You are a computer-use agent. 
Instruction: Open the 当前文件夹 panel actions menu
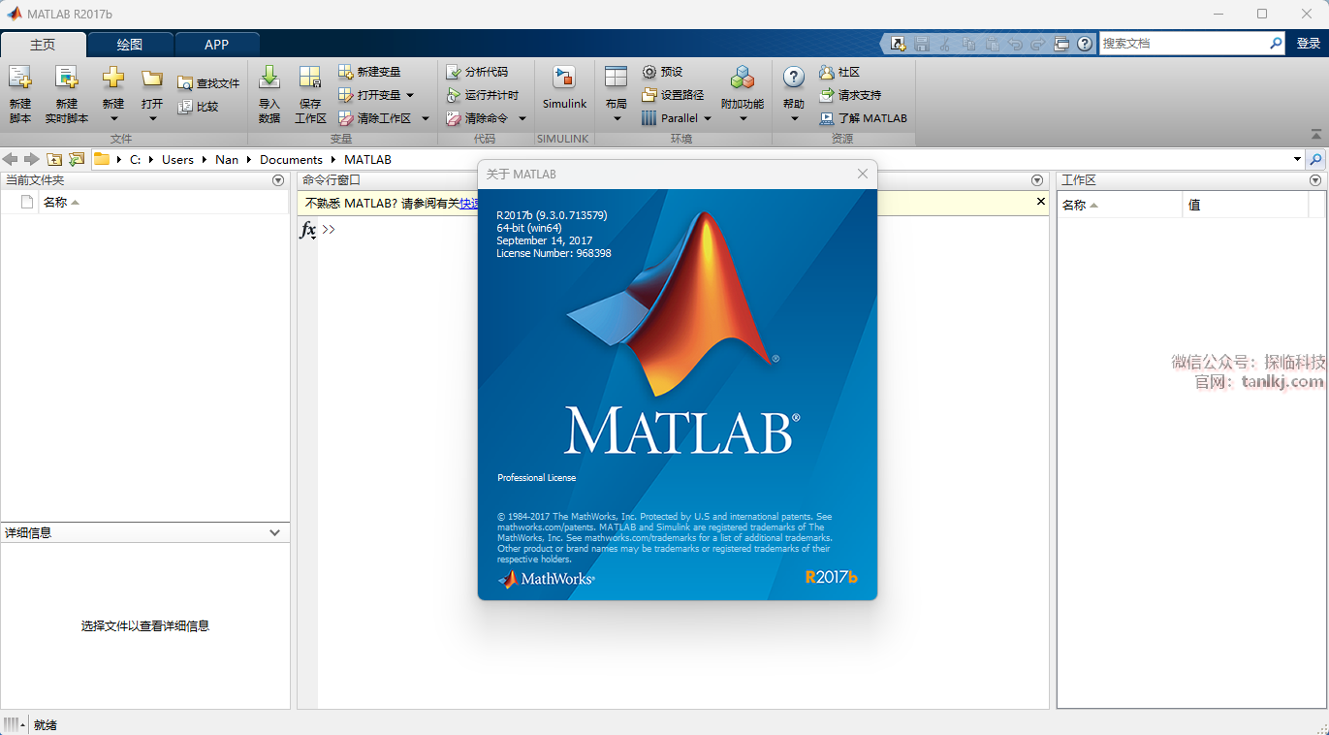[278, 180]
